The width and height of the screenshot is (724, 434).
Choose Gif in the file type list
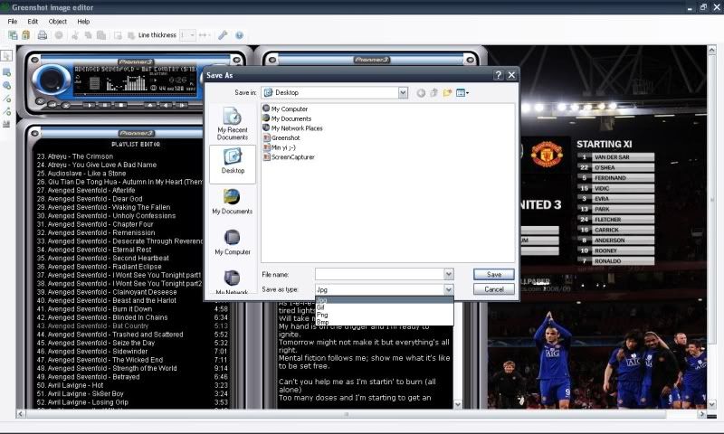click(x=384, y=307)
